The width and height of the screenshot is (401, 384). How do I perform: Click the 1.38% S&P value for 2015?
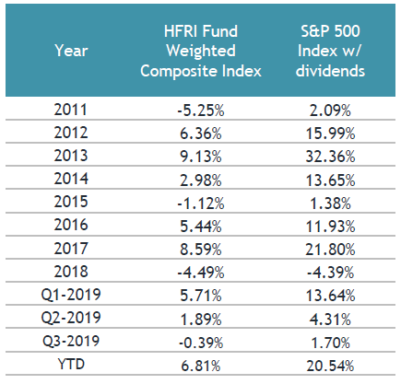(x=330, y=204)
